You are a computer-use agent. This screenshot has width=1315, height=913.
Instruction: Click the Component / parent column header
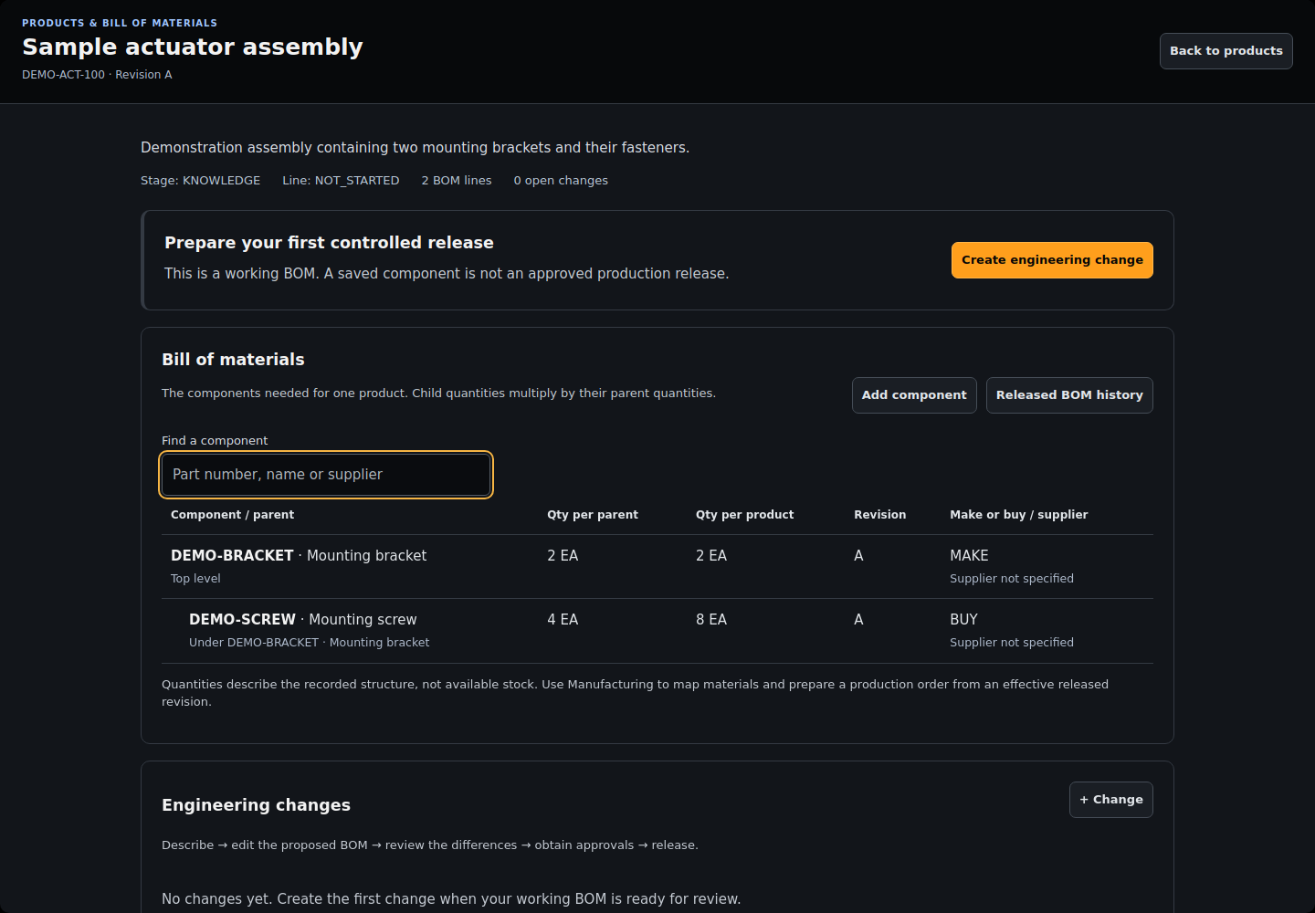[x=232, y=515]
